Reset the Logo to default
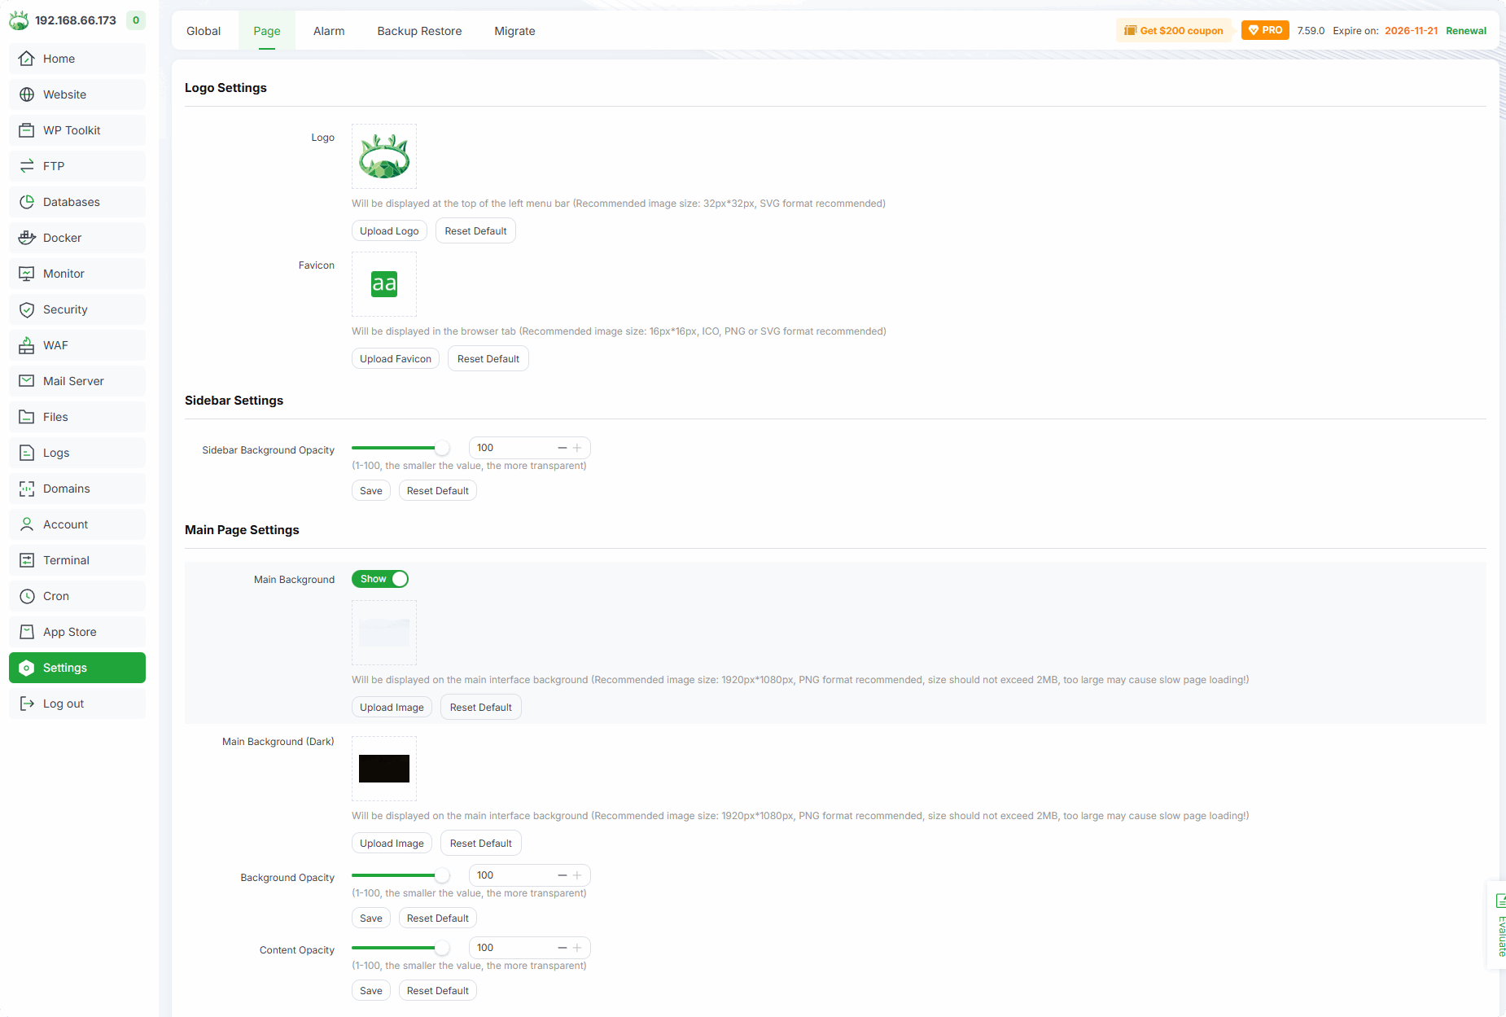The height and width of the screenshot is (1017, 1506). point(475,231)
